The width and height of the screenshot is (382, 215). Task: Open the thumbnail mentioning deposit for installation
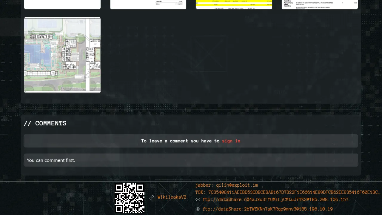320,4
